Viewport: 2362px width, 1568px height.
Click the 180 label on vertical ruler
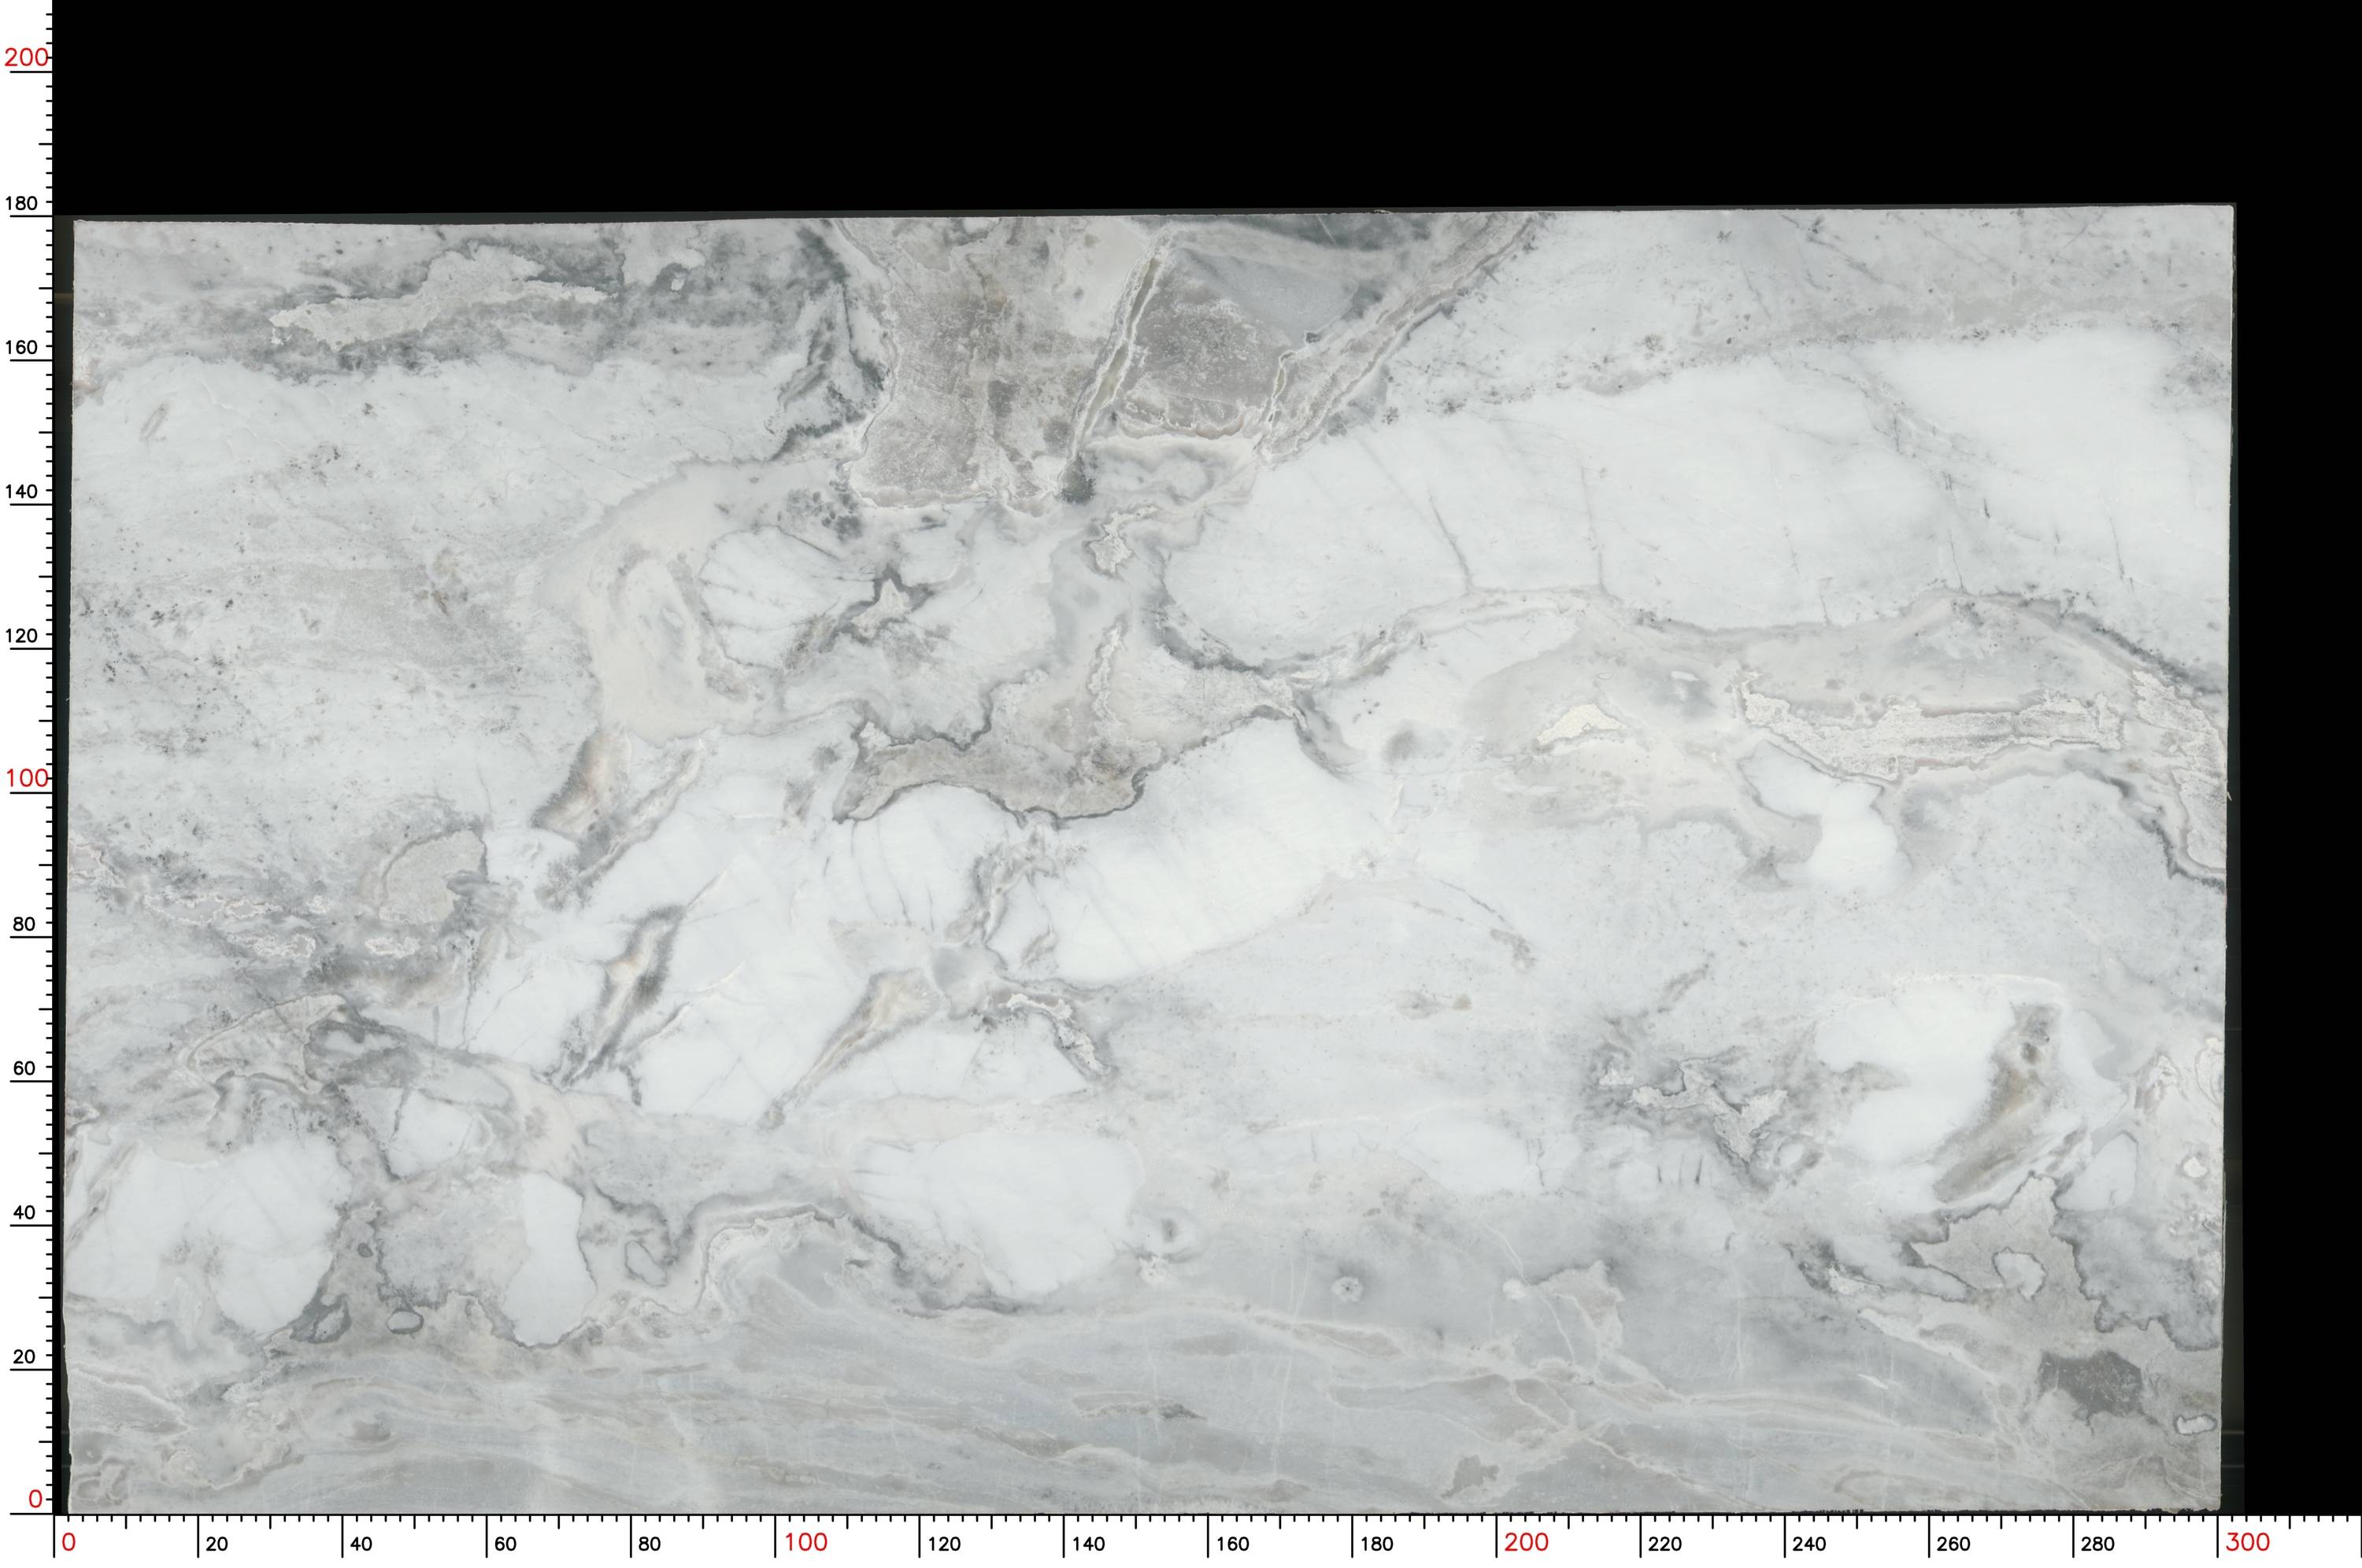21,203
